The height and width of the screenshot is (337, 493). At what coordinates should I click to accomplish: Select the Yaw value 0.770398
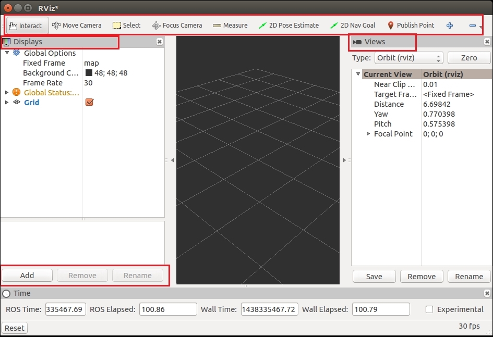coord(439,114)
